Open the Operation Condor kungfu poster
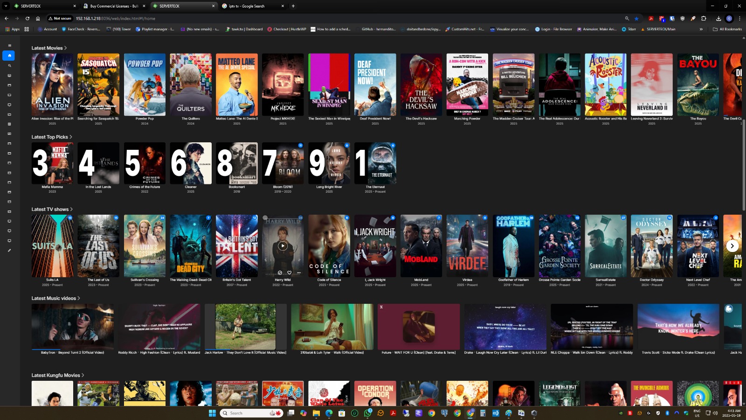Image resolution: width=746 pixels, height=420 pixels. [x=375, y=393]
